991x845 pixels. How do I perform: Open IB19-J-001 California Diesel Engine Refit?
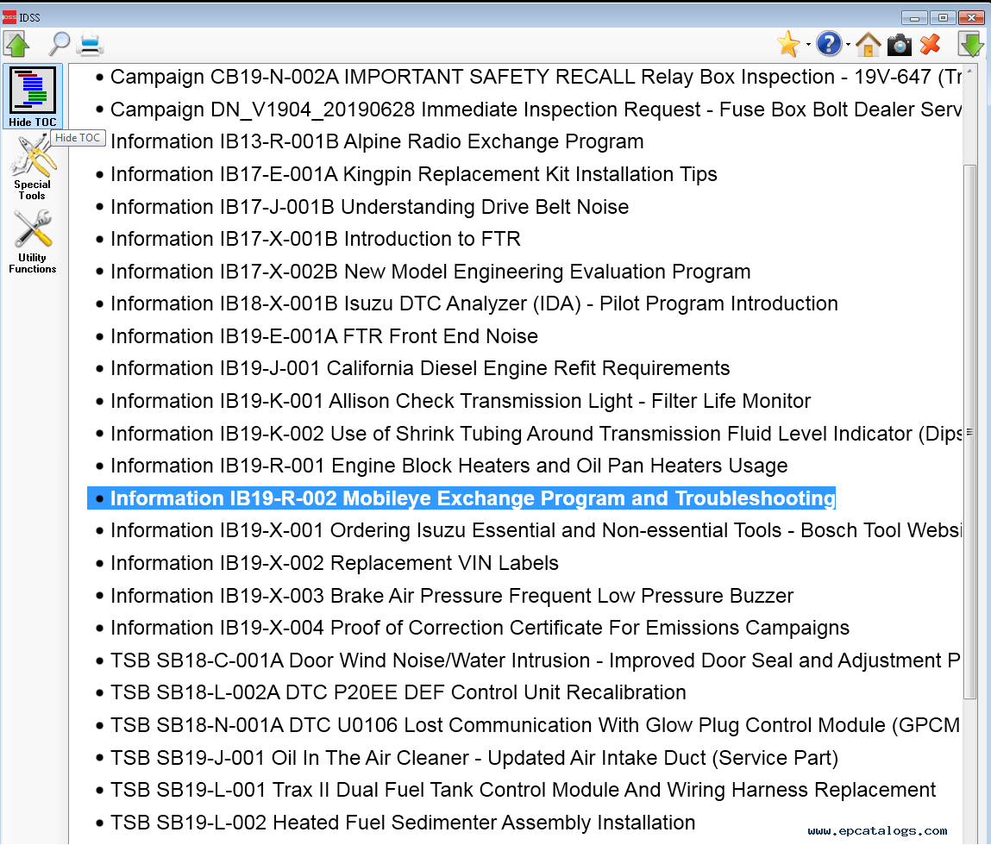[x=420, y=368]
